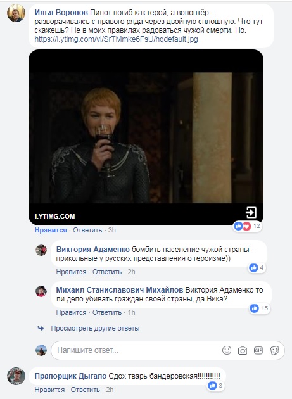Open the emoji picker in reply box
The image size is (292, 399).
(x=227, y=350)
